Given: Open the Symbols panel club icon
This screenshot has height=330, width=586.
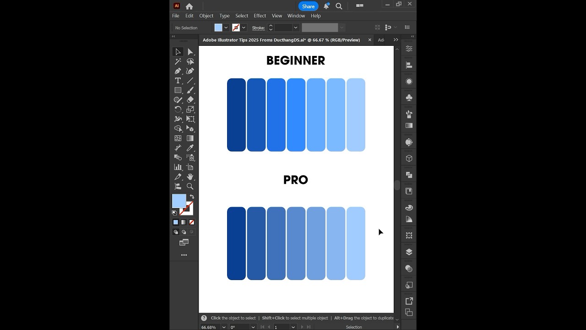Looking at the screenshot, I should [x=409, y=98].
